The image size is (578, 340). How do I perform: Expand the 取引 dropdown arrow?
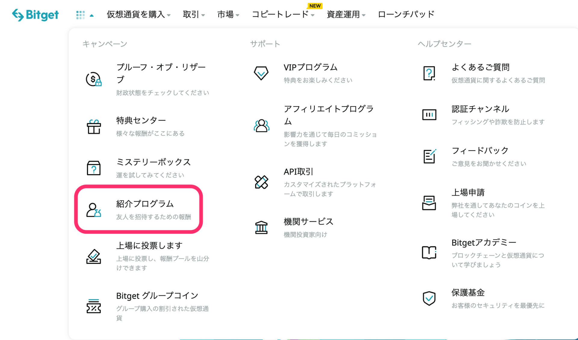[203, 15]
